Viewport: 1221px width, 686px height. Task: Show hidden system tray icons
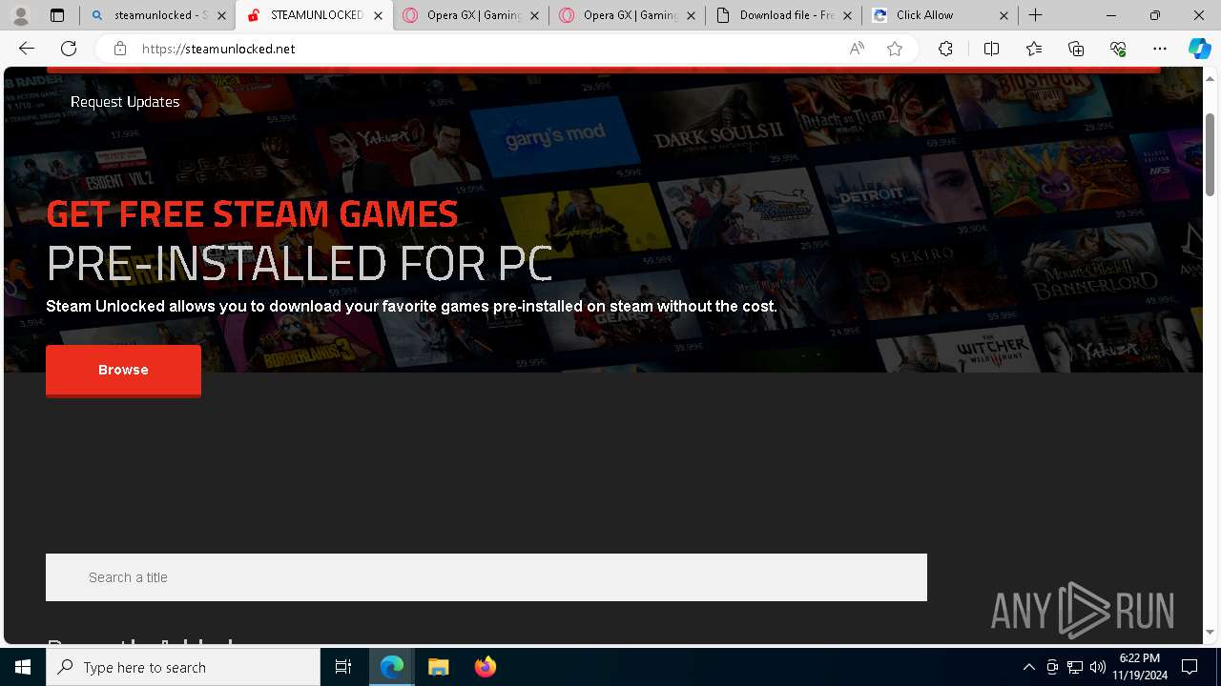point(1028,667)
